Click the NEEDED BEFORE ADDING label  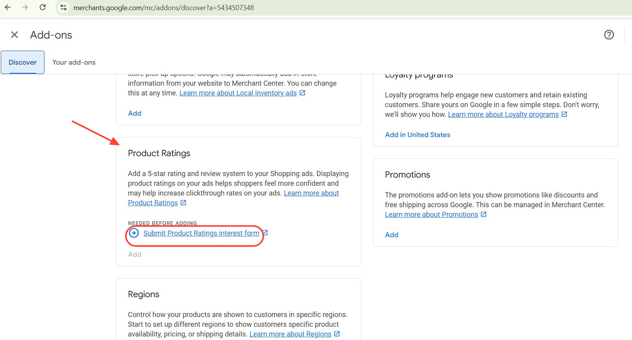click(162, 223)
